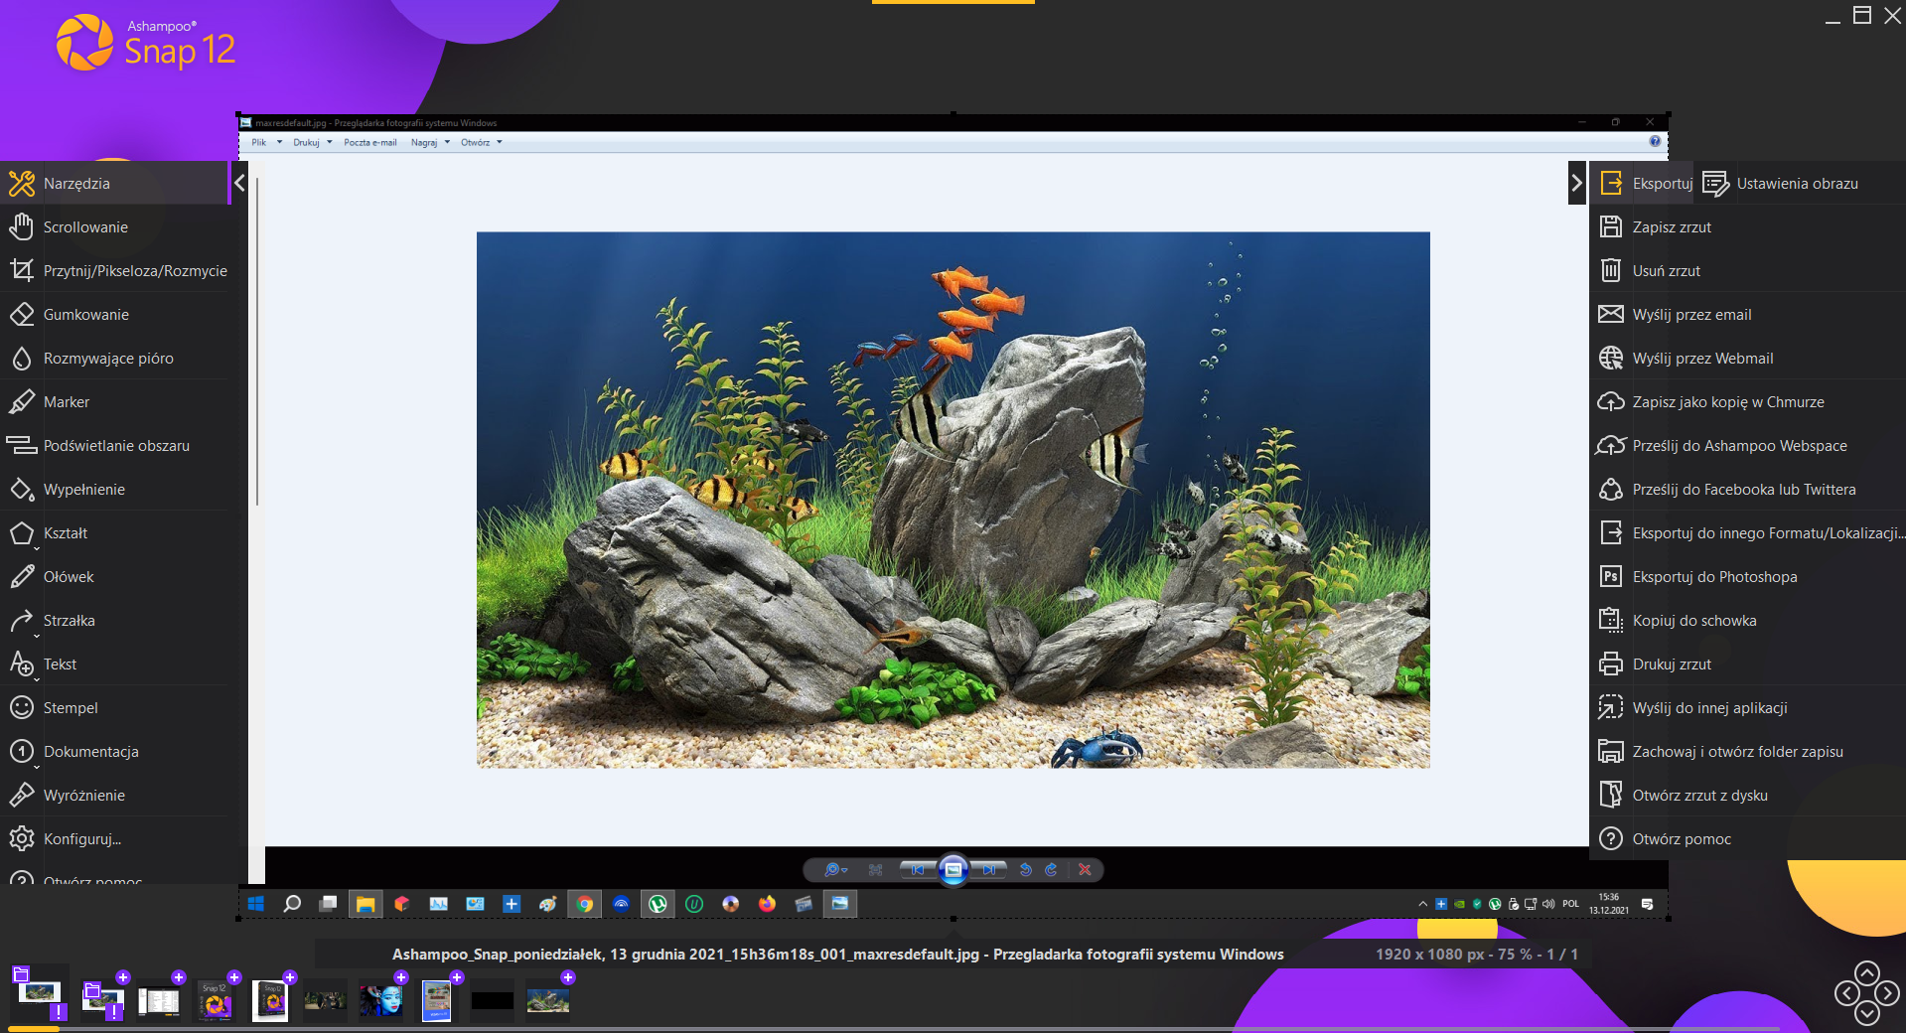Open the blue-faced woman thumbnail
The height and width of the screenshot is (1033, 1906).
(x=381, y=1000)
